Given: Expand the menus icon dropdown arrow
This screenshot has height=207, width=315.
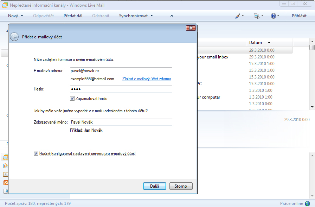Looking at the screenshot, I should point(262,16).
